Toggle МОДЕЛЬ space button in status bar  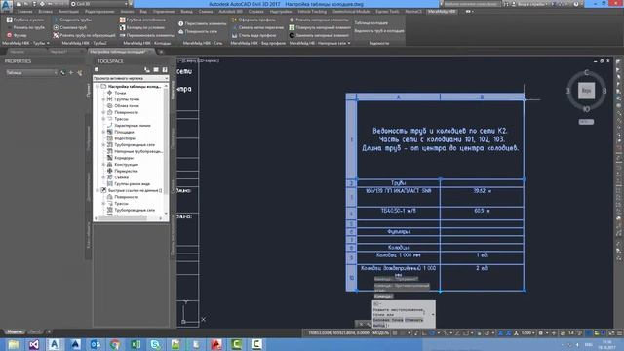tap(381, 333)
